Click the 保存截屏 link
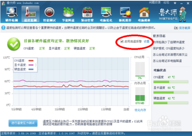Screen dimensions: 192x136 [185, 28]
